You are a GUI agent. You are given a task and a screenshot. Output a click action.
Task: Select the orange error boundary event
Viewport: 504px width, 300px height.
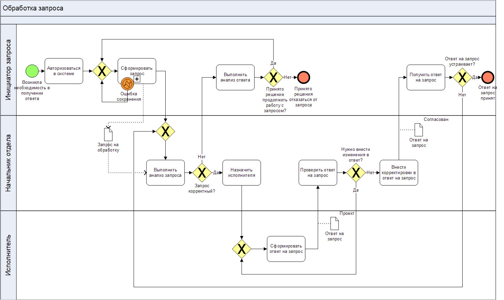point(127,84)
